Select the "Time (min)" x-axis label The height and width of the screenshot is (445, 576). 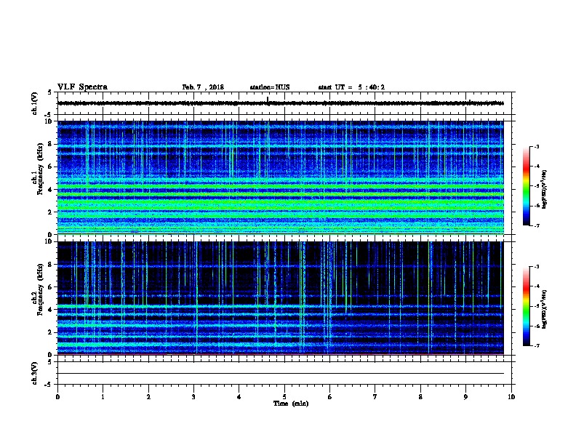pyautogui.click(x=291, y=404)
